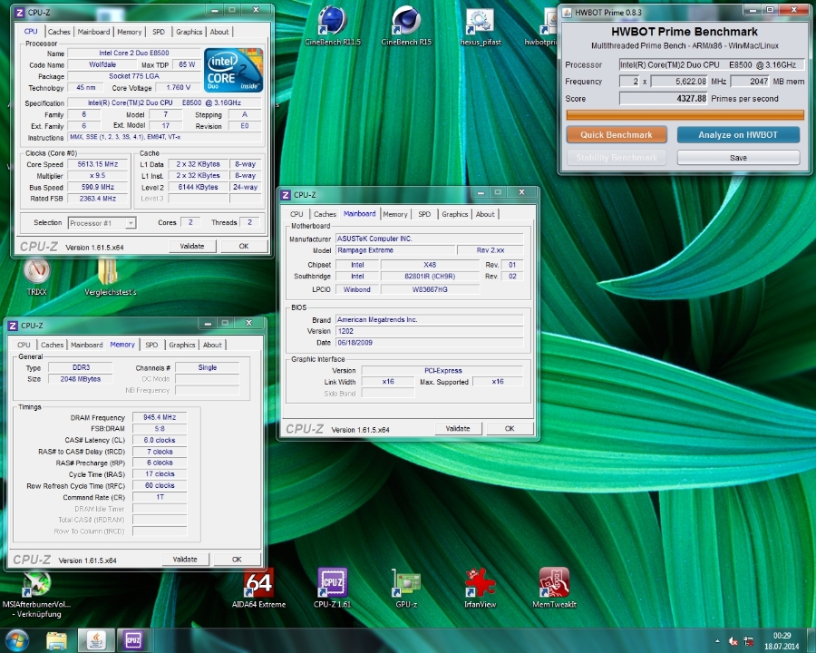Viewport: 816px width, 653px height.
Task: Select Java app taskbar button
Action: [x=96, y=640]
